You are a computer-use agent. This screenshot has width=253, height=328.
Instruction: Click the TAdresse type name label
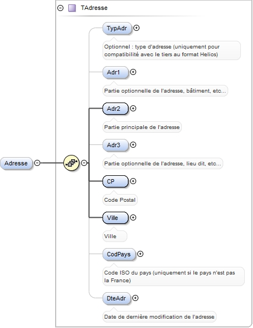click(x=94, y=8)
